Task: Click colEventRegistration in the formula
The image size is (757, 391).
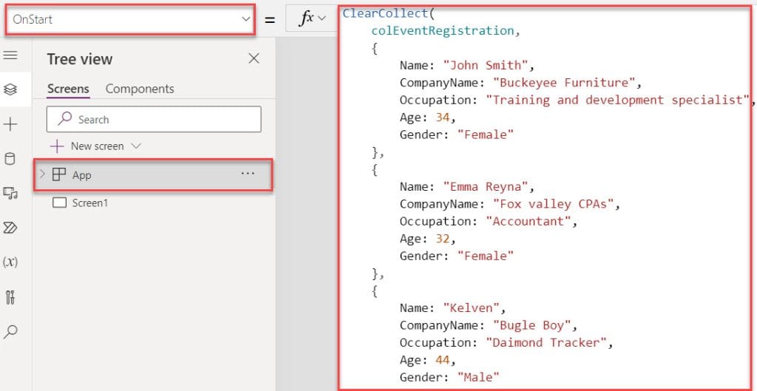Action: coord(443,30)
